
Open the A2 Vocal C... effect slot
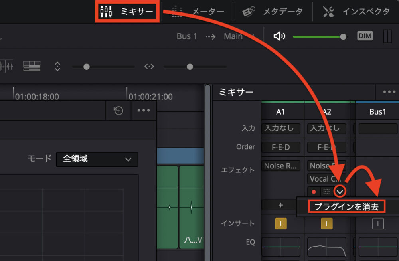pos(327,179)
